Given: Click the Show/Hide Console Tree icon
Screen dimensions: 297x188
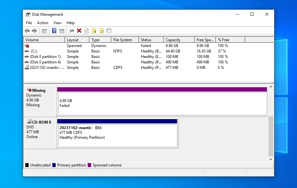Looking at the screenshot, I should [44, 31].
